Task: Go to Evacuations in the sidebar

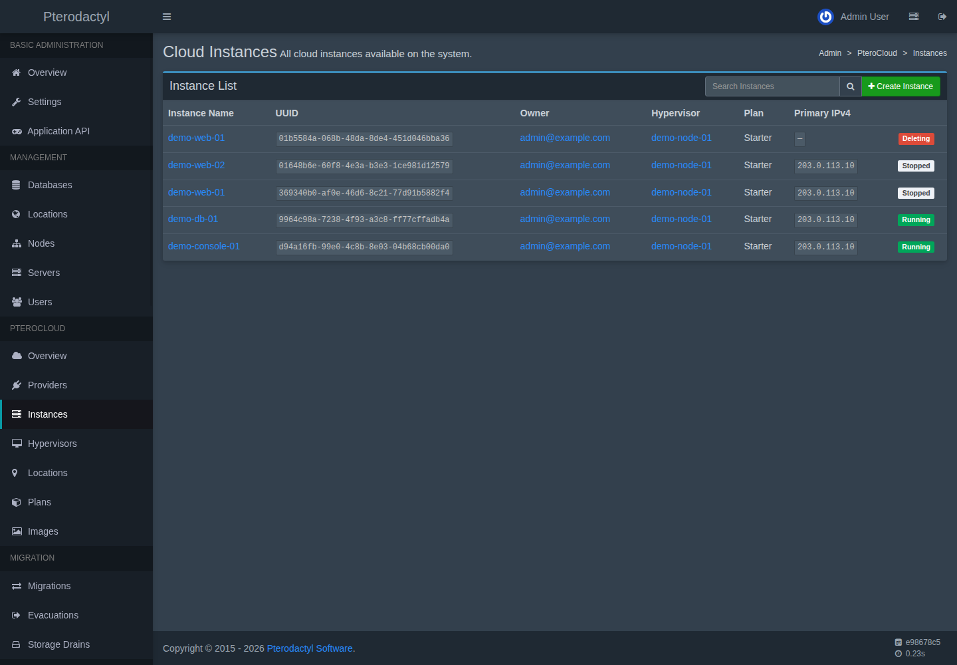Action: pyautogui.click(x=76, y=615)
